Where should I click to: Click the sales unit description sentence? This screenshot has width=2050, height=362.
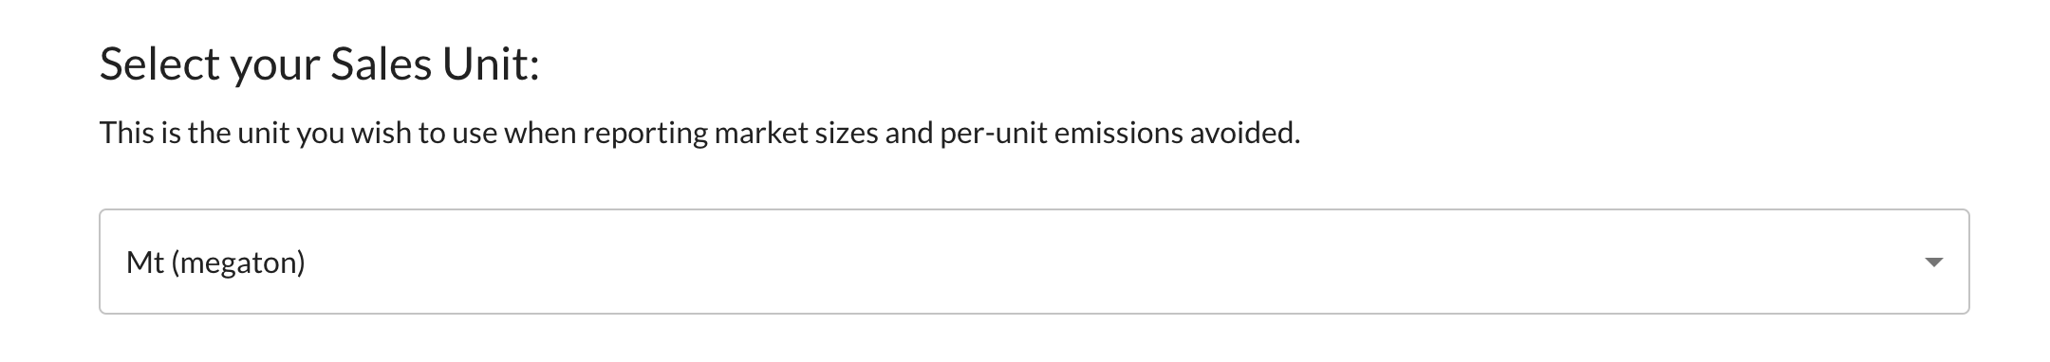pos(699,133)
